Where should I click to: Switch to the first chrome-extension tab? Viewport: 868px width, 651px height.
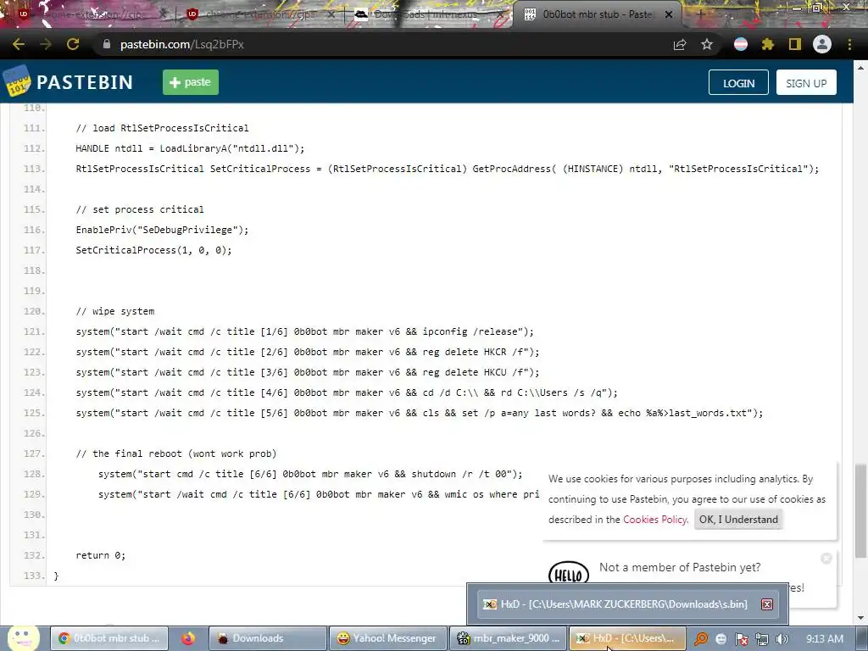coord(92,14)
